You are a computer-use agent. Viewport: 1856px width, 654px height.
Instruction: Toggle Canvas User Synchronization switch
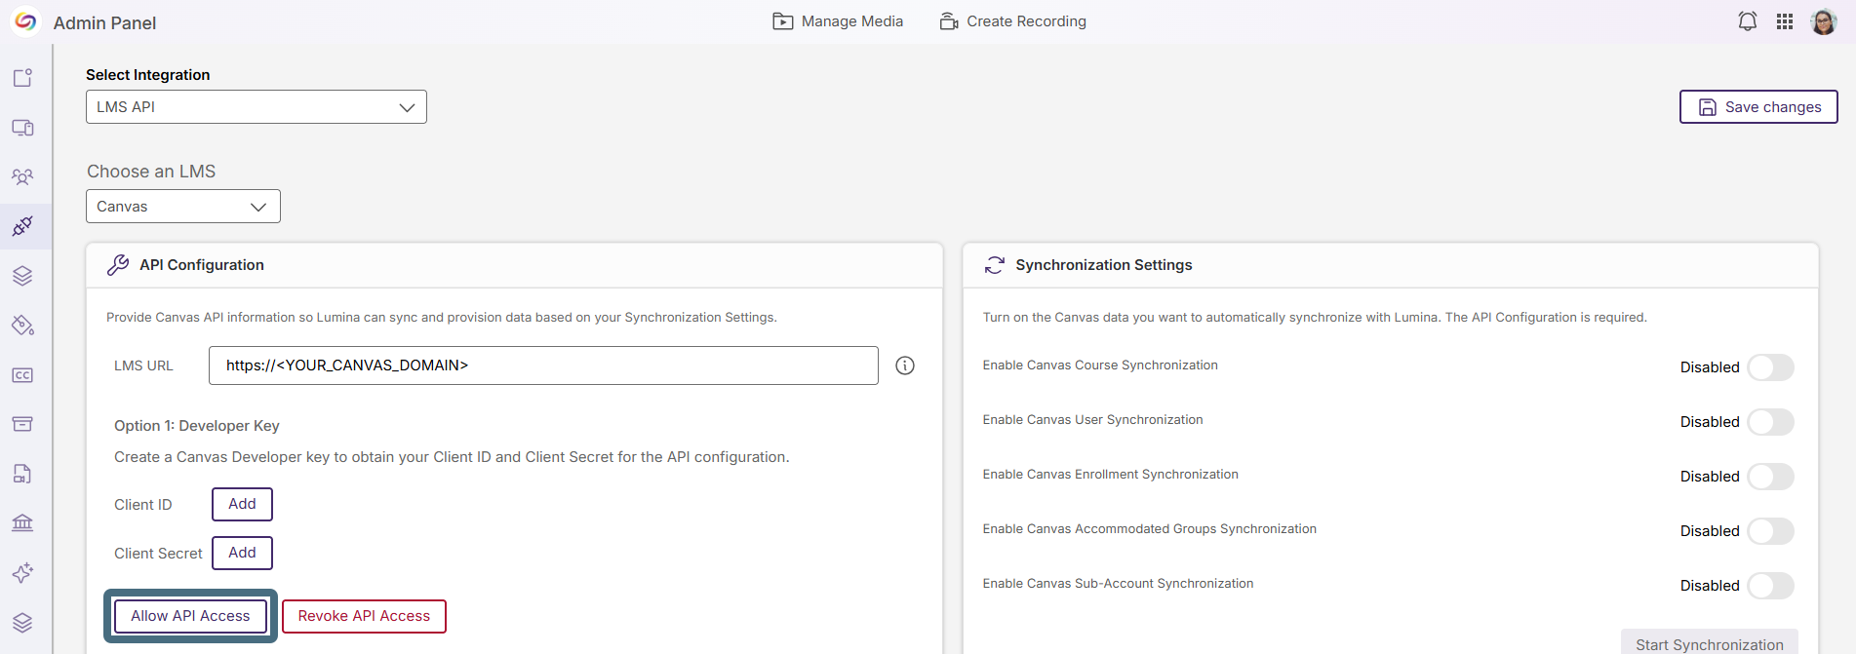coord(1770,422)
